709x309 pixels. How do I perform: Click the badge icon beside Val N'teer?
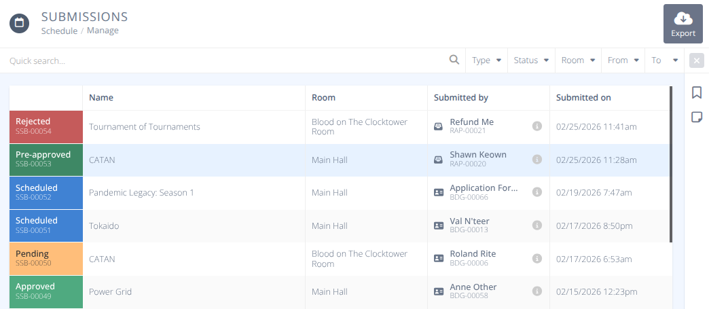(439, 225)
